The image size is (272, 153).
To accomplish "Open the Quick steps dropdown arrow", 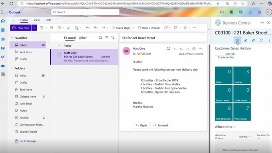I will pos(133,28).
